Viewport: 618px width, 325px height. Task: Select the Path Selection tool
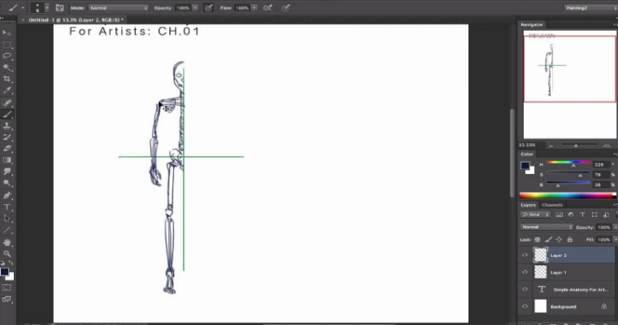[x=7, y=219]
